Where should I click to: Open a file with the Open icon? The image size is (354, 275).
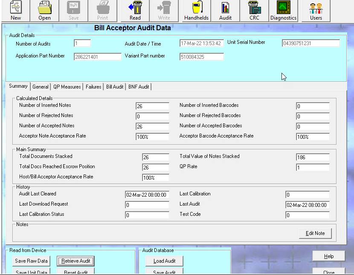(44, 11)
